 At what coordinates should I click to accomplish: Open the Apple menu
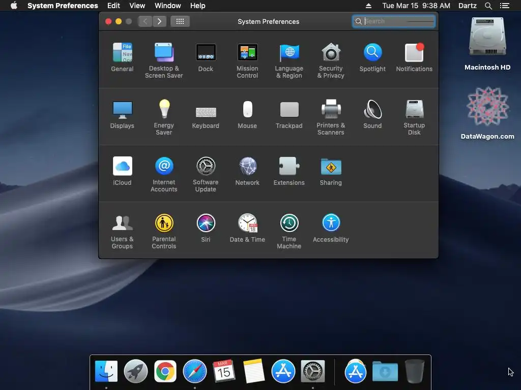click(14, 6)
